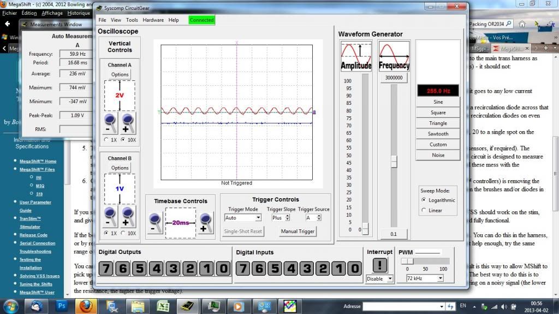
Task: Zoom in Channel B vertical scale
Action: click(127, 217)
